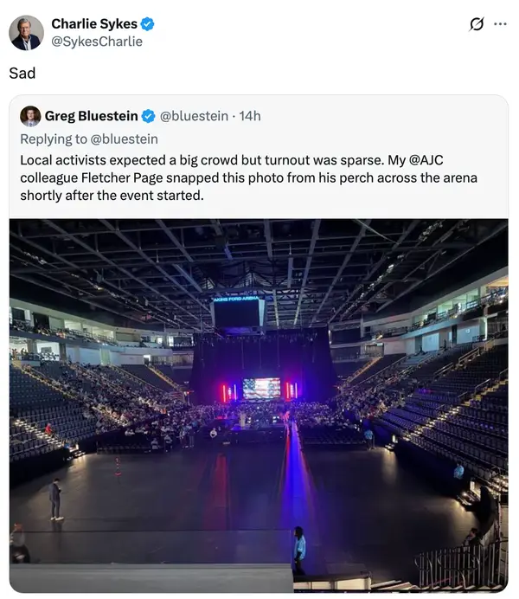Open the three-dot more options menu
The width and height of the screenshot is (519, 599).
tap(500, 24)
